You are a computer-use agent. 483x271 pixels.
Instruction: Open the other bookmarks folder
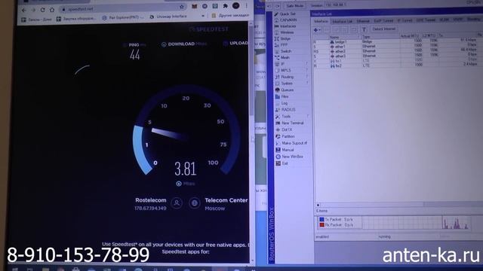coord(230,15)
